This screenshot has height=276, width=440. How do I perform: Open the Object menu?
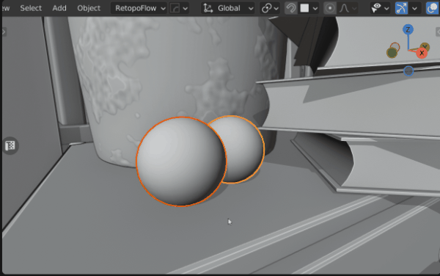89,8
